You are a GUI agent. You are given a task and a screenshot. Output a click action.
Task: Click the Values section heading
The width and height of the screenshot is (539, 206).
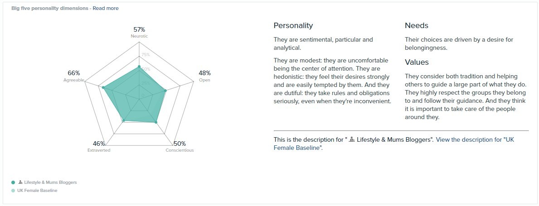[417, 62]
